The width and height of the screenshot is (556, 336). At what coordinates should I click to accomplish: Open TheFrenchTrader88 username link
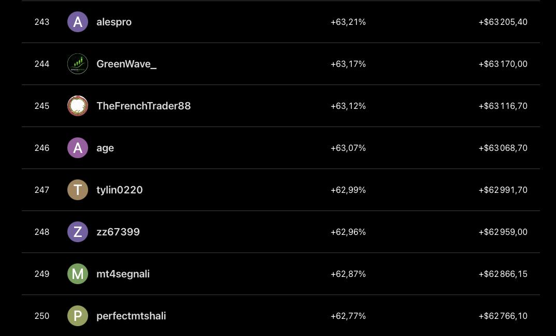pos(144,106)
